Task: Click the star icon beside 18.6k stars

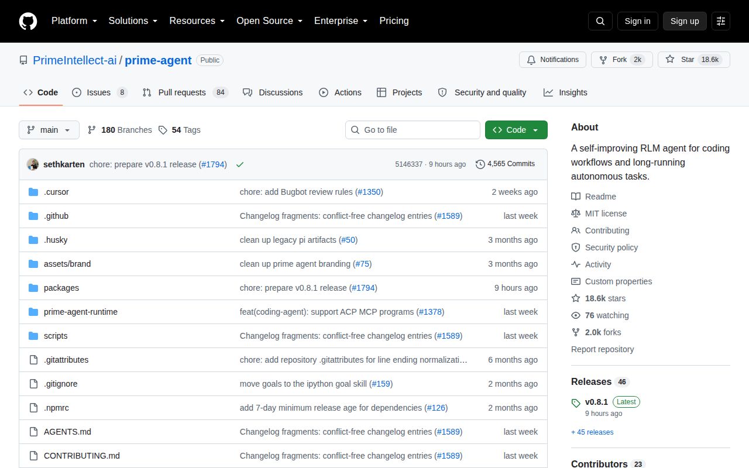Action: click(x=576, y=298)
